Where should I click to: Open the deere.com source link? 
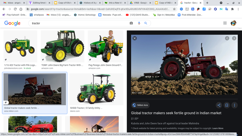pyautogui.click(x=75, y=111)
